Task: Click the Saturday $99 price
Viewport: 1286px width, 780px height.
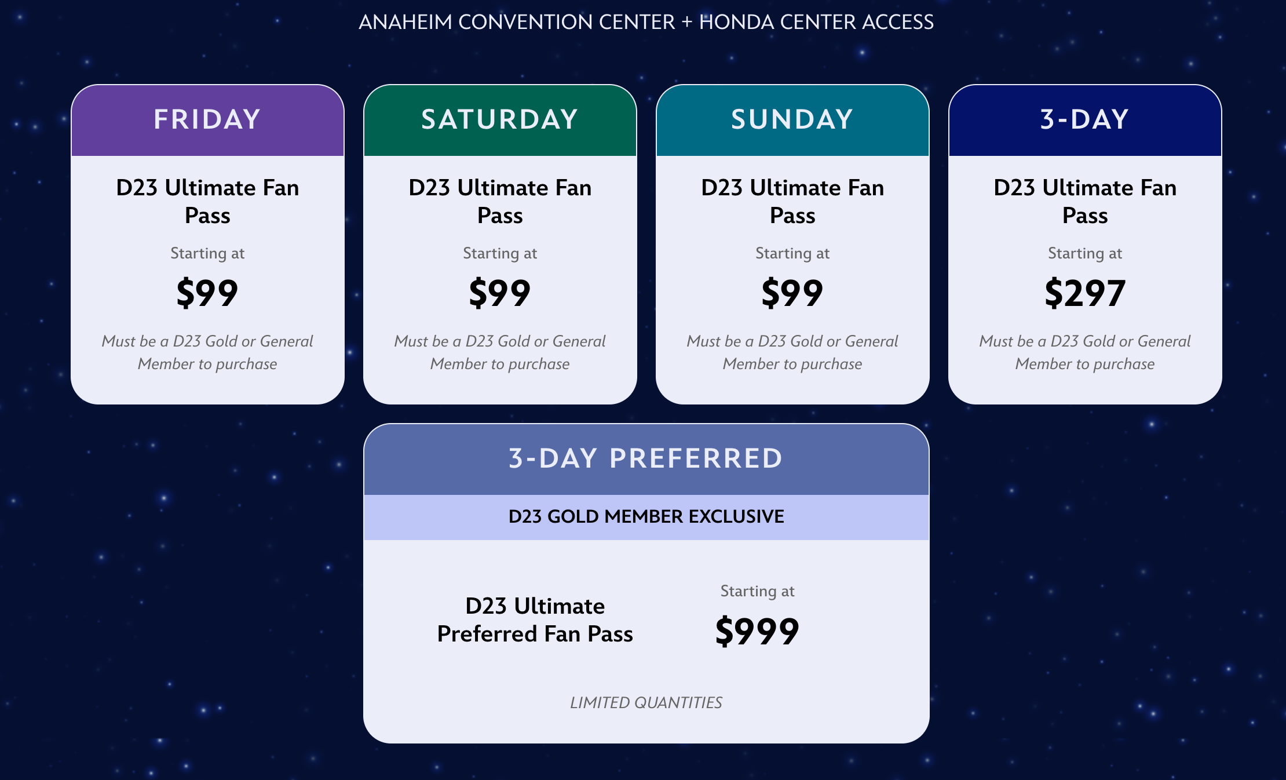Action: point(500,293)
